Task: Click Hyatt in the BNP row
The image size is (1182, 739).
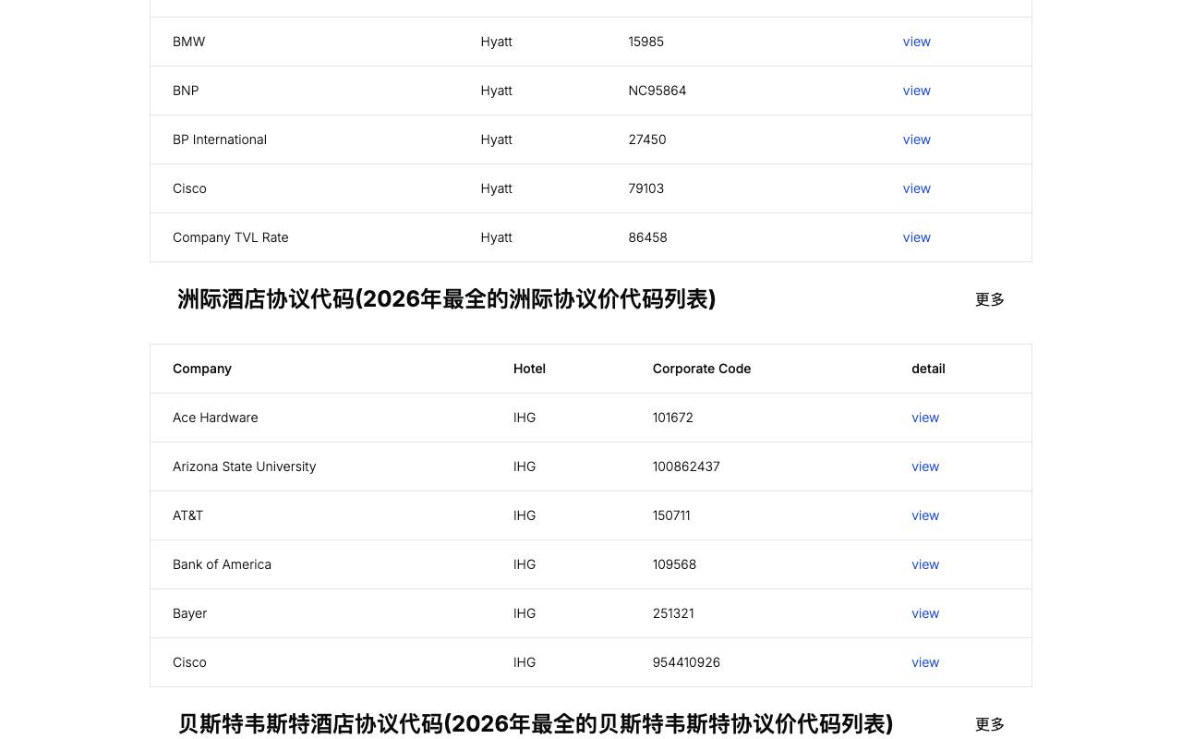Action: 497,91
